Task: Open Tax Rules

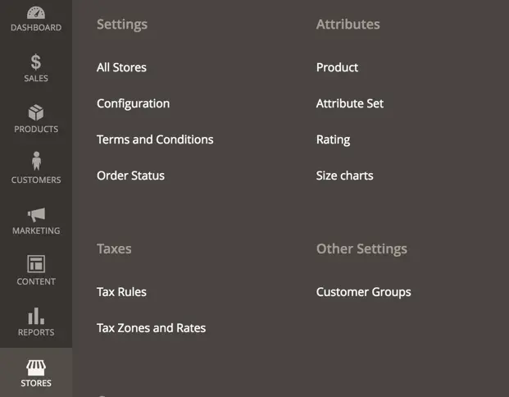Action: (121, 292)
